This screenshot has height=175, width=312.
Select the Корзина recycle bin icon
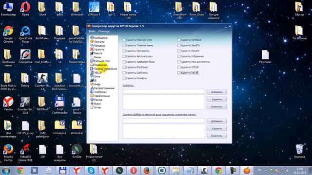299,151
